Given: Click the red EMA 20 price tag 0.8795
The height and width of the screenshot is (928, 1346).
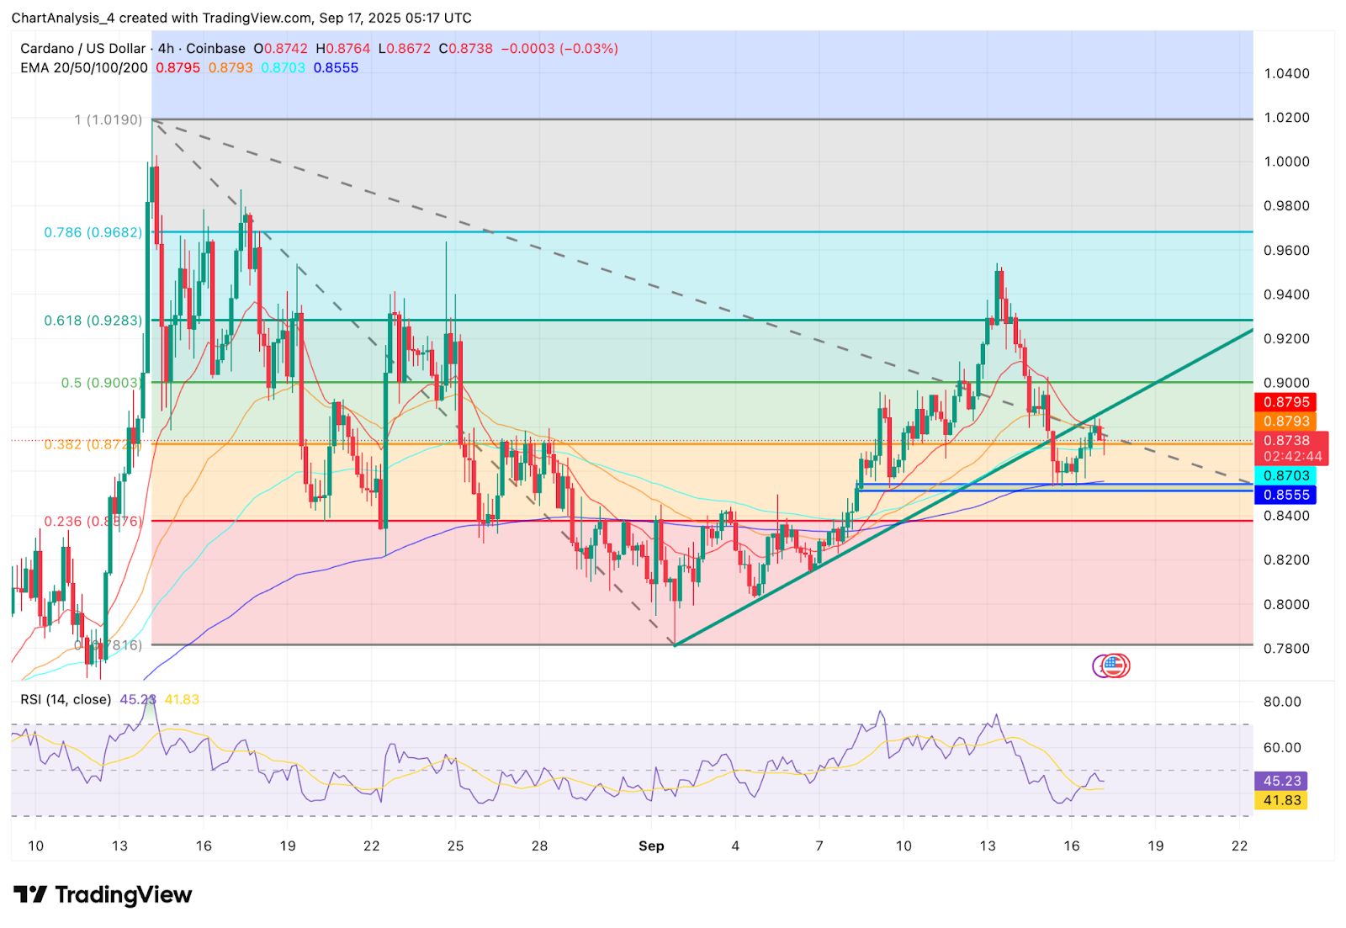Looking at the screenshot, I should point(1285,402).
